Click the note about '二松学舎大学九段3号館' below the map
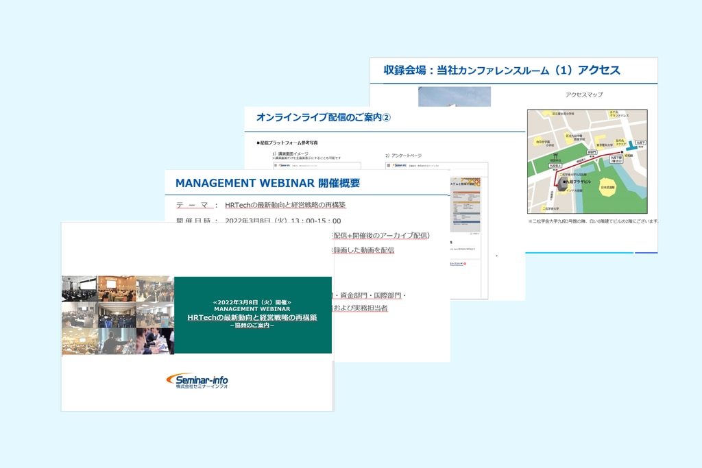The width and height of the screenshot is (702, 468). point(593,221)
